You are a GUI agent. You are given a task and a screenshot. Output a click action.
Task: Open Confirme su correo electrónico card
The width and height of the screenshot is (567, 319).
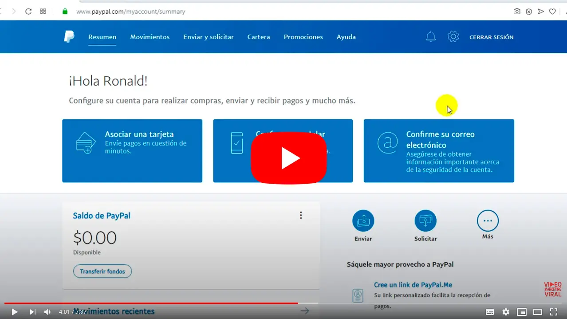439,151
